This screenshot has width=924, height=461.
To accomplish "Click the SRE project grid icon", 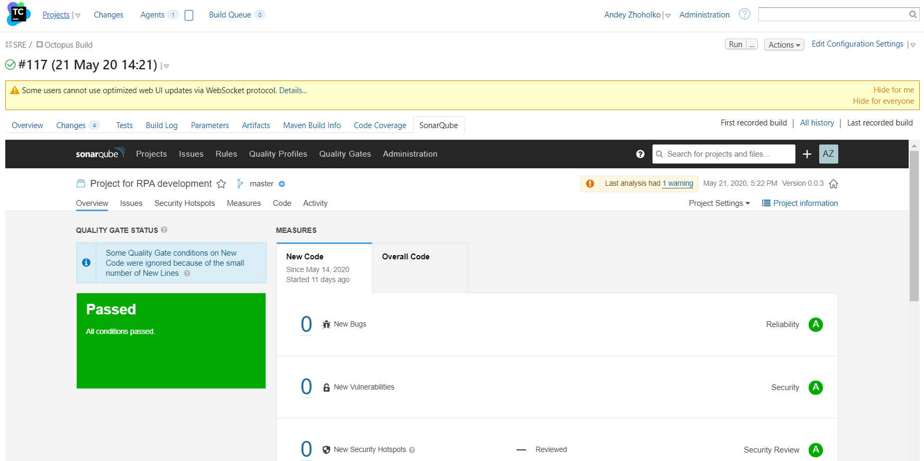I will tap(8, 45).
